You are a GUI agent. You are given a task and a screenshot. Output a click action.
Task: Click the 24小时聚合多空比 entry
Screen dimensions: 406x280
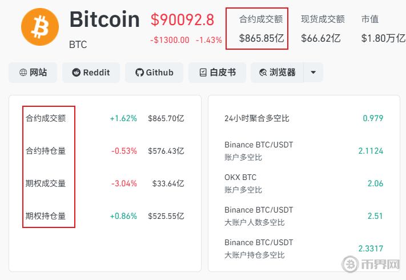click(257, 118)
